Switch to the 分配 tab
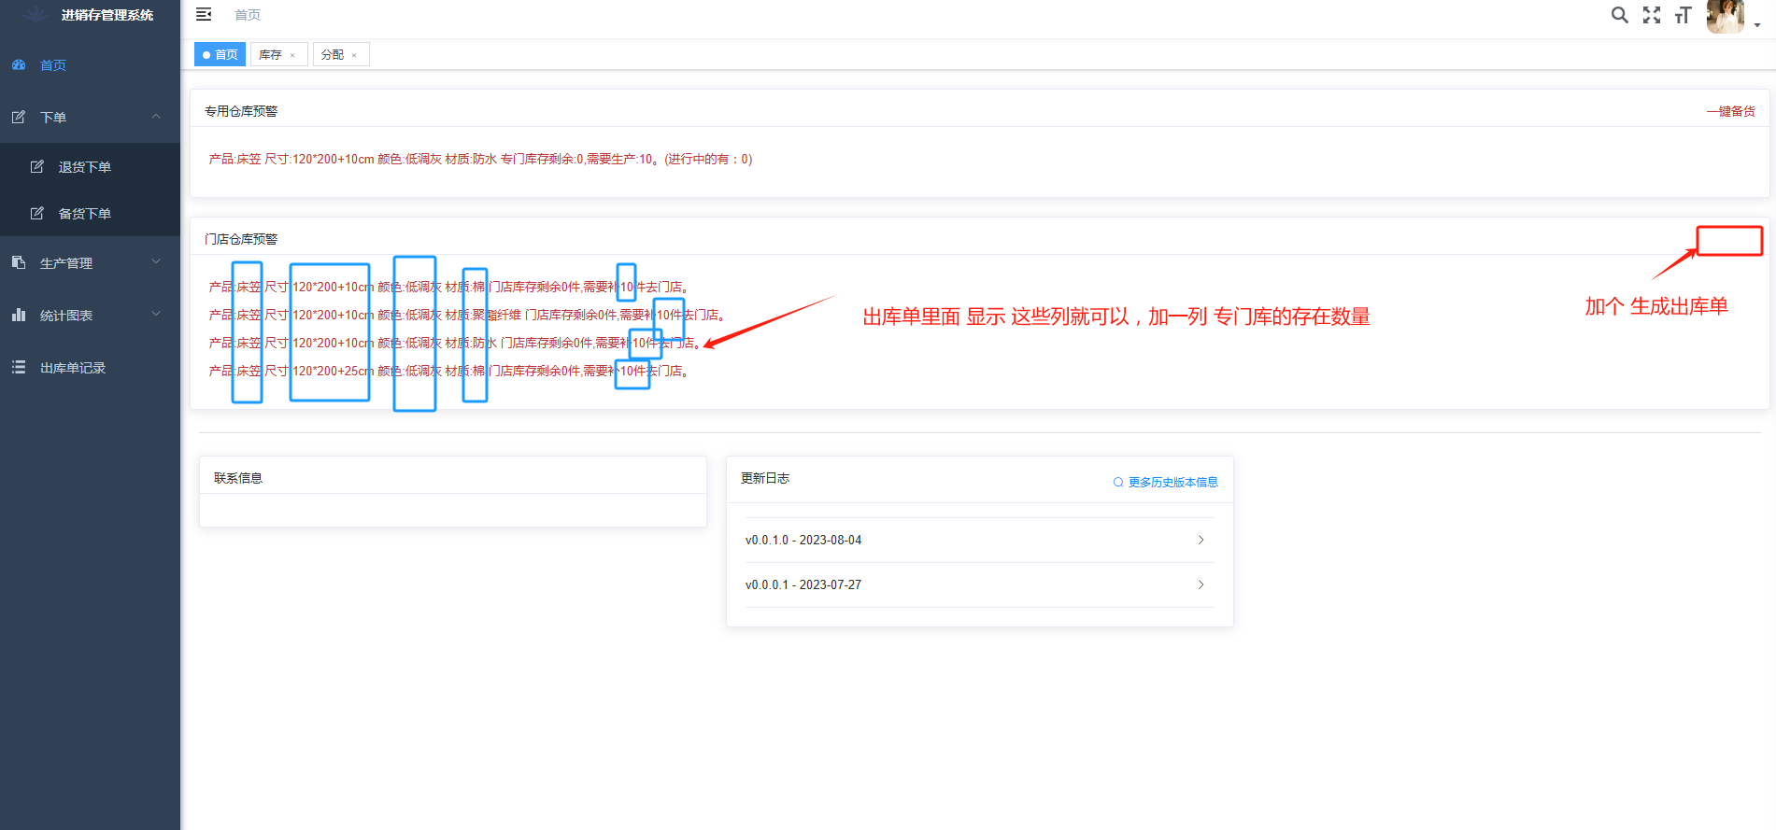The width and height of the screenshot is (1776, 830). 332,55
